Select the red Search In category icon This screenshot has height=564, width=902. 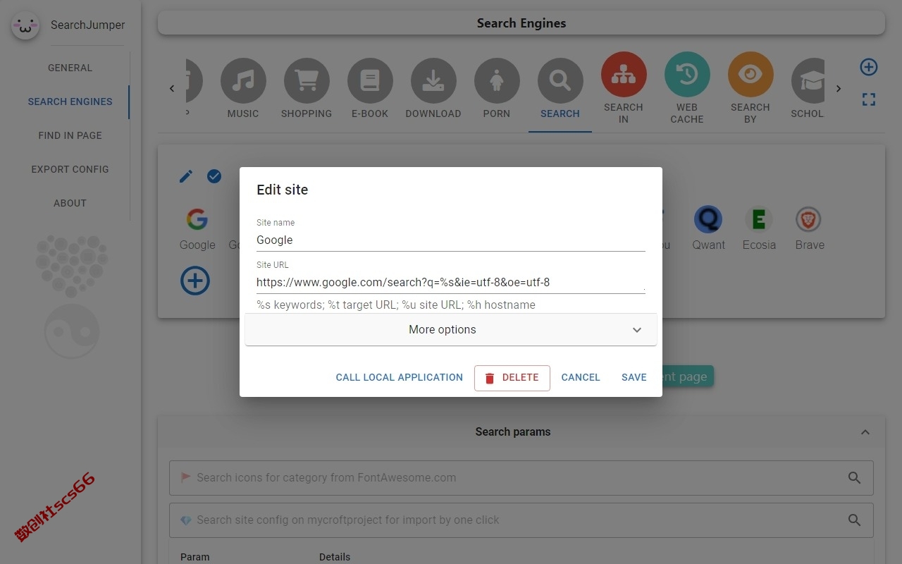pos(624,75)
